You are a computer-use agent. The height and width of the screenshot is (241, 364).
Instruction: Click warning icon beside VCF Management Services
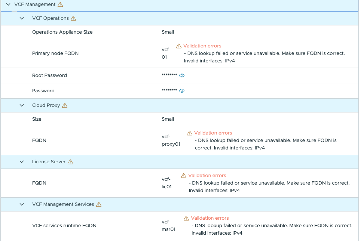coord(99,204)
